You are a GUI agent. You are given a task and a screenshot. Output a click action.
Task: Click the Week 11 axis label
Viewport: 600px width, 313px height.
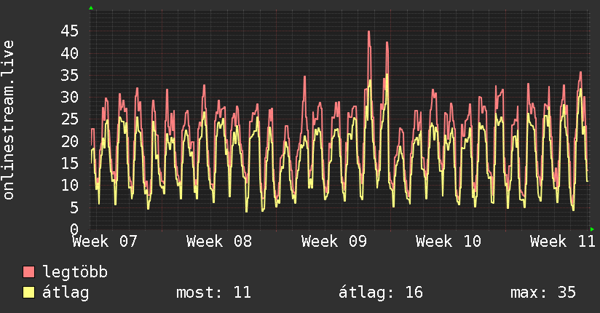coord(562,242)
